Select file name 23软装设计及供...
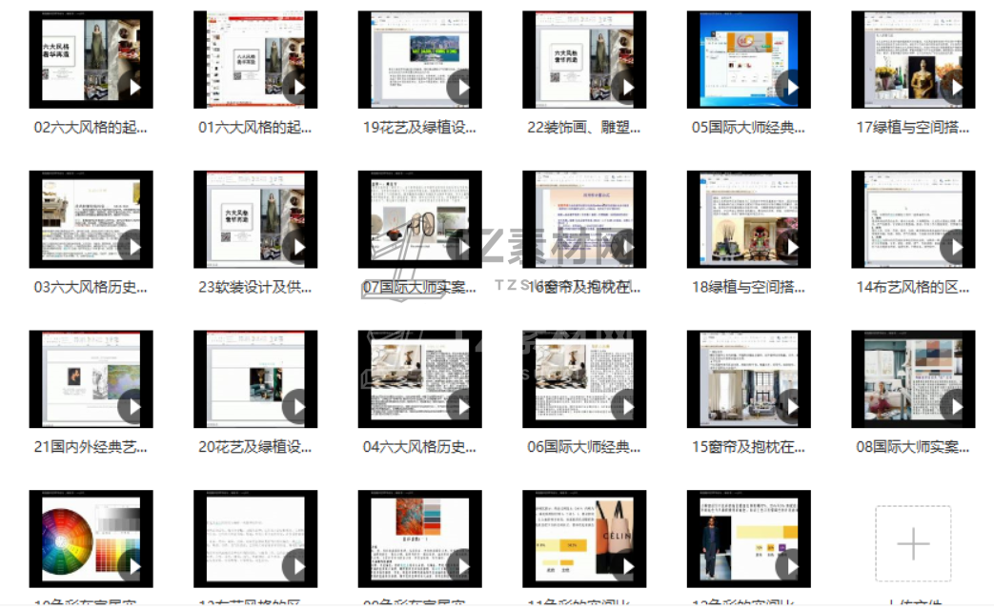Viewport: 994px width, 610px height. coord(254,287)
